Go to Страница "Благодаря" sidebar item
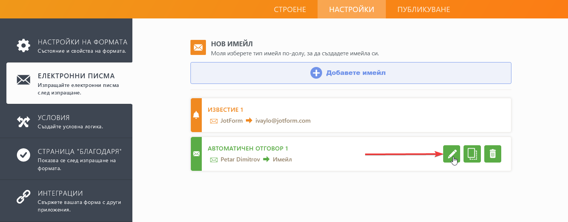568x222 pixels. pos(79,152)
